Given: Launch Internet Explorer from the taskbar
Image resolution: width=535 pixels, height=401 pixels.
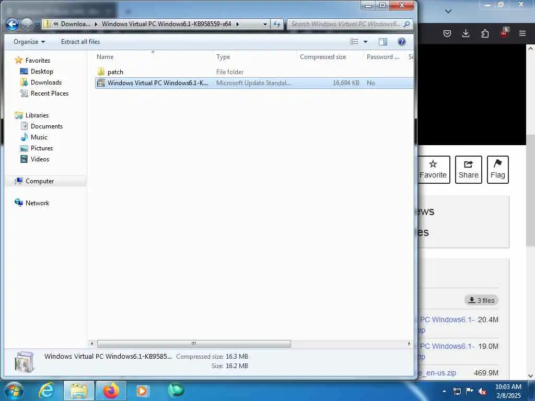Looking at the screenshot, I should [46, 391].
